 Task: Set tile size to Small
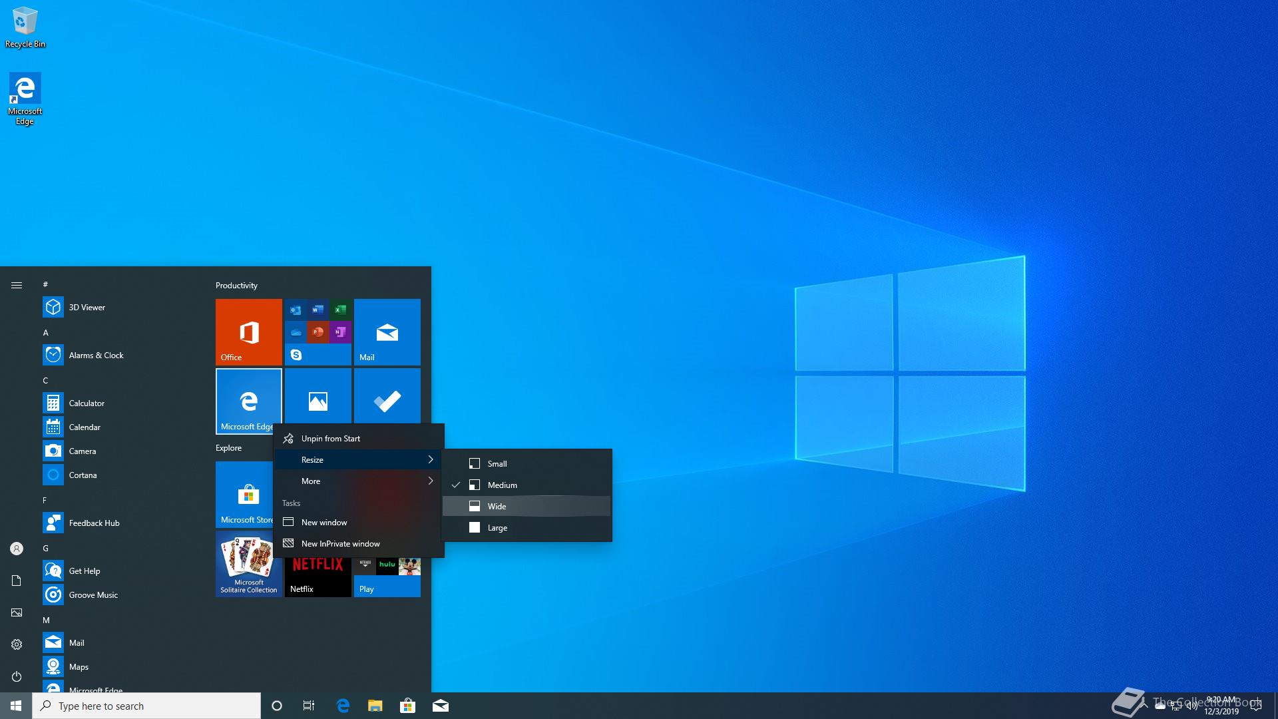pyautogui.click(x=527, y=464)
